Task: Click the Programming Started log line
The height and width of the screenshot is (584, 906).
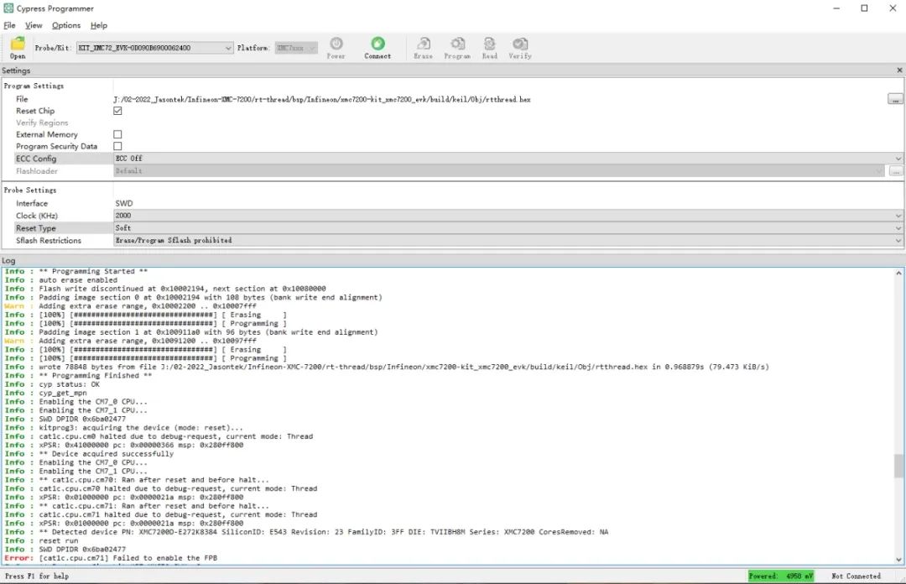Action: coord(76,271)
